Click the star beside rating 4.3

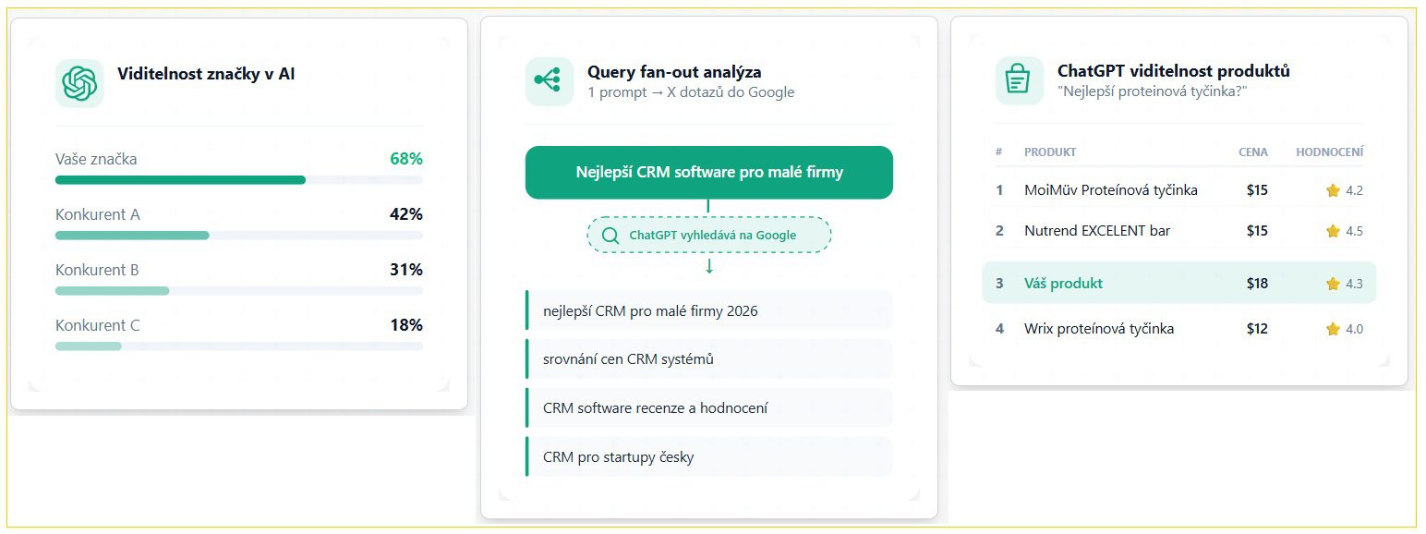(1332, 284)
